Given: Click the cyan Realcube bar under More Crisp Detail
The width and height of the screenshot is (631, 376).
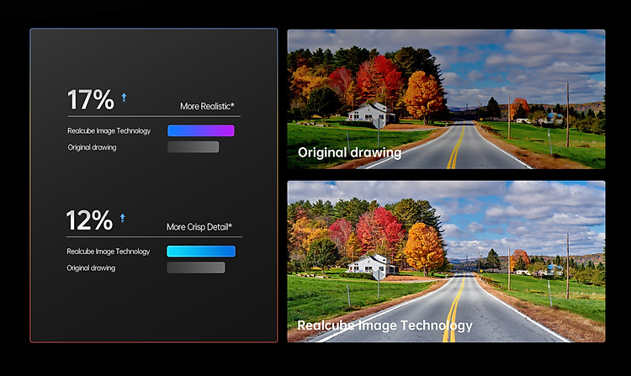Looking at the screenshot, I should point(201,252).
